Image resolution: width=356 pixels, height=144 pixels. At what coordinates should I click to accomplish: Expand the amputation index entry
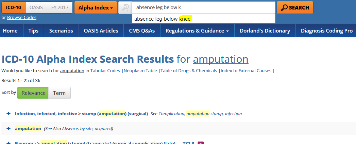click(x=9, y=129)
